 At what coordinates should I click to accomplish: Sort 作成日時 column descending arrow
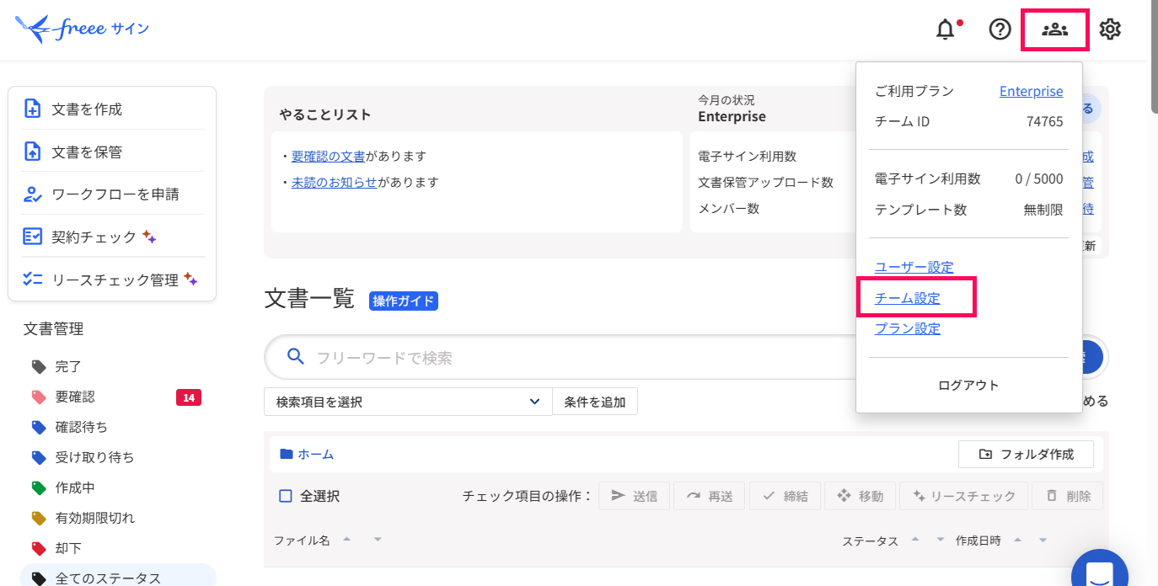point(1043,540)
